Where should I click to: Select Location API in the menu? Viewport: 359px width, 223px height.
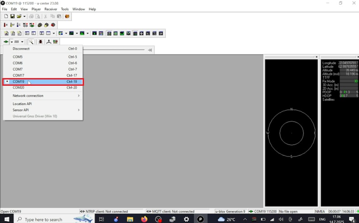43,104
